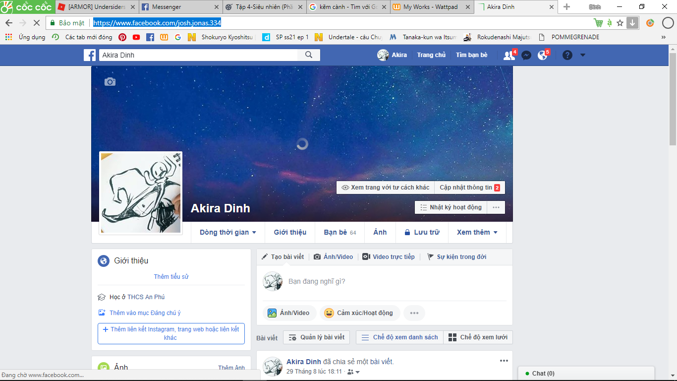Switch to Chế độ xem danh sách
This screenshot has width=677, height=381.
point(399,337)
